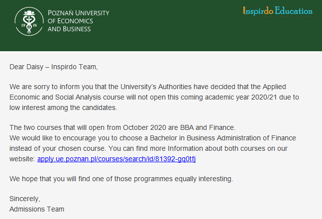322x219 pixels.
Task: Click the "Poznań University of Economics and Business" title text
Action: click(x=78, y=21)
